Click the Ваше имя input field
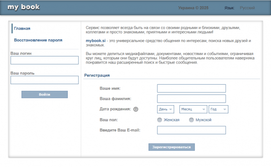The image size is (271, 167). (x=192, y=89)
